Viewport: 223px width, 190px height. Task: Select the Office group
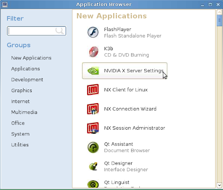coord(18,123)
